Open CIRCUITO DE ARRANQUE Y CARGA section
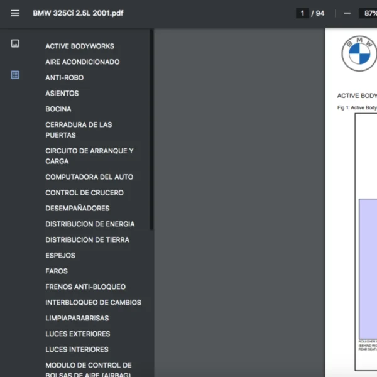 [89, 156]
